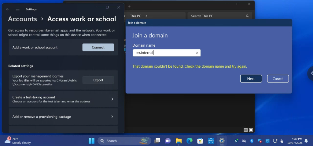Open Create a test-taking account

[x=63, y=99]
